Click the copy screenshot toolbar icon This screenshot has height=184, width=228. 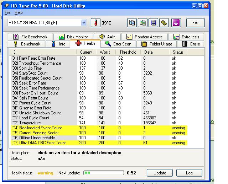click(142, 23)
